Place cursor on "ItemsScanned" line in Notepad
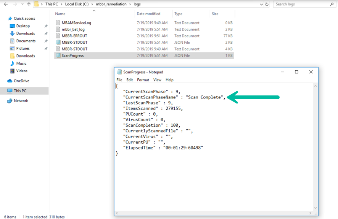 (x=153, y=108)
